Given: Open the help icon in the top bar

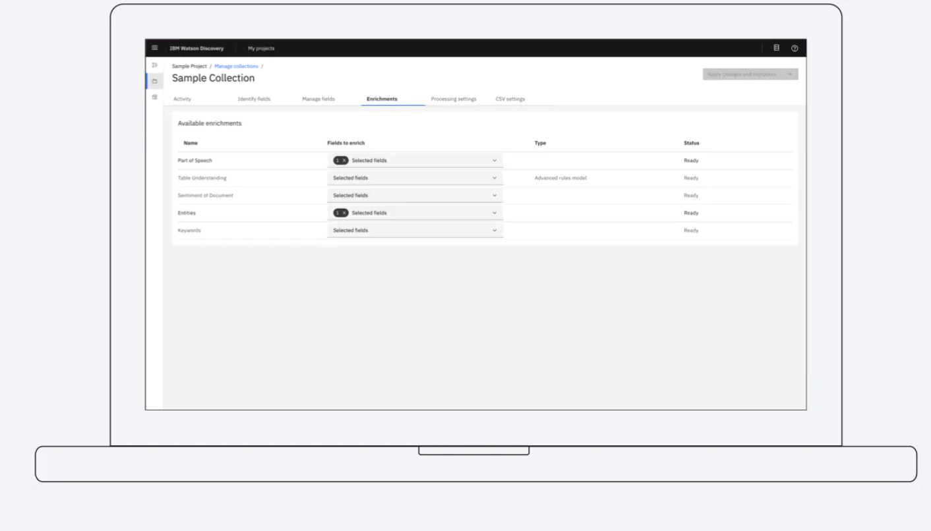Looking at the screenshot, I should pos(795,47).
